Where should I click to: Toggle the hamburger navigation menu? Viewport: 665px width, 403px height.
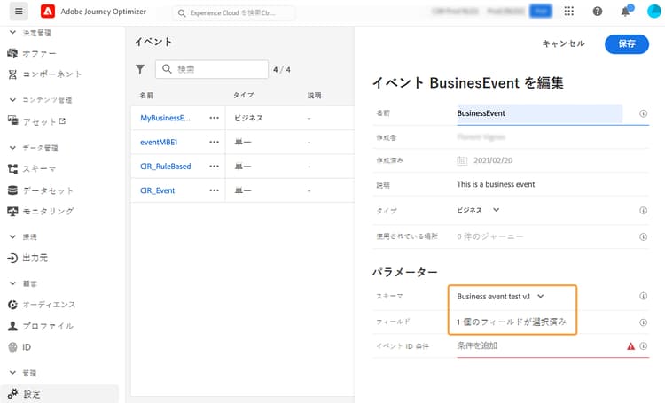tap(19, 12)
